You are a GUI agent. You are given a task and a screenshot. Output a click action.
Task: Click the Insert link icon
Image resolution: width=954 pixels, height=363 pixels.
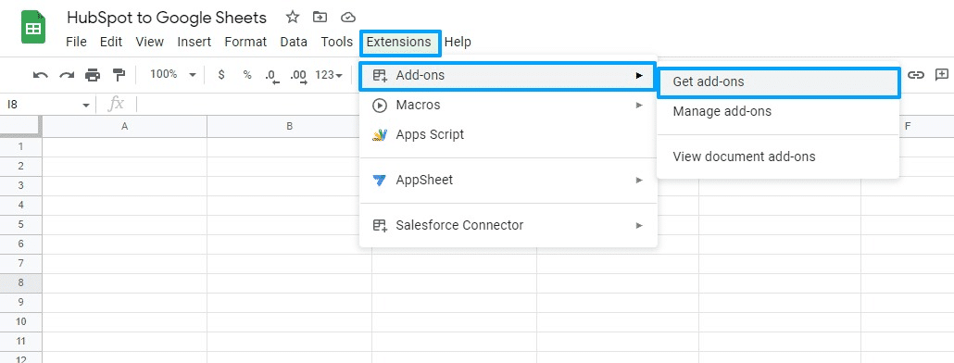(916, 75)
